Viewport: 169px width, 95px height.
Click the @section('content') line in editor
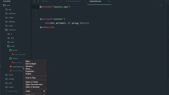(53, 19)
